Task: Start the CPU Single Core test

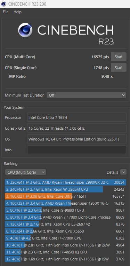Action: click(x=119, y=68)
